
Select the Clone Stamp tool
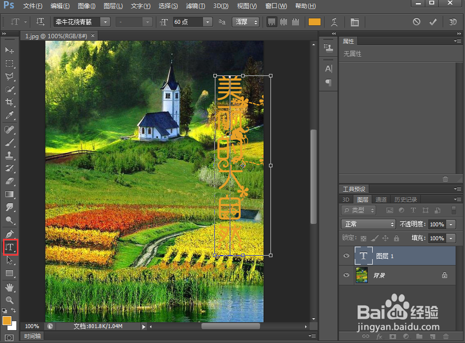pyautogui.click(x=9, y=155)
